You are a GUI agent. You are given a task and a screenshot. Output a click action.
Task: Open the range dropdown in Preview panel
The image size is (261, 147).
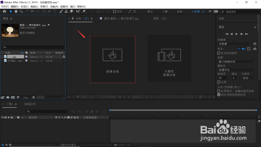(x=237, y=61)
